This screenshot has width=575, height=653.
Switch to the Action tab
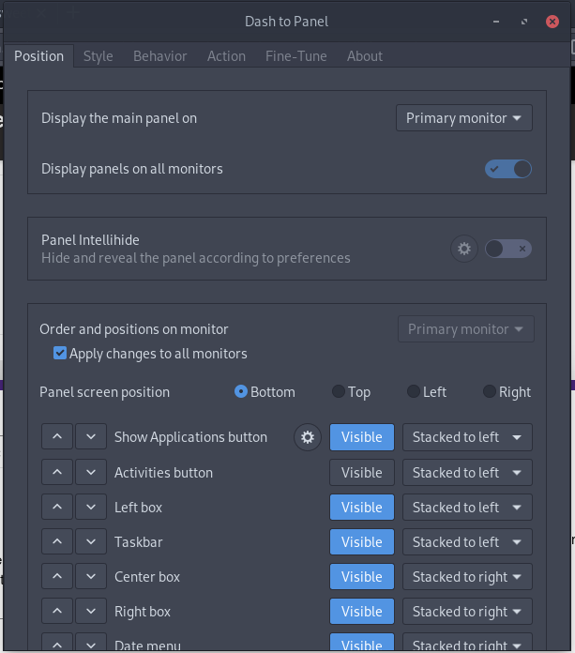point(226,55)
